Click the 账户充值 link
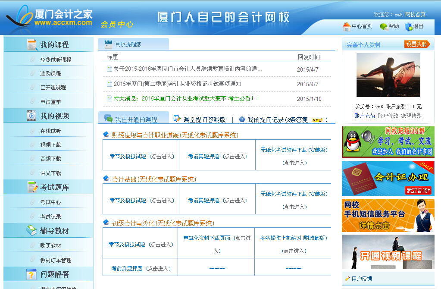Viewport: 441px width, 289px height. click(x=364, y=116)
